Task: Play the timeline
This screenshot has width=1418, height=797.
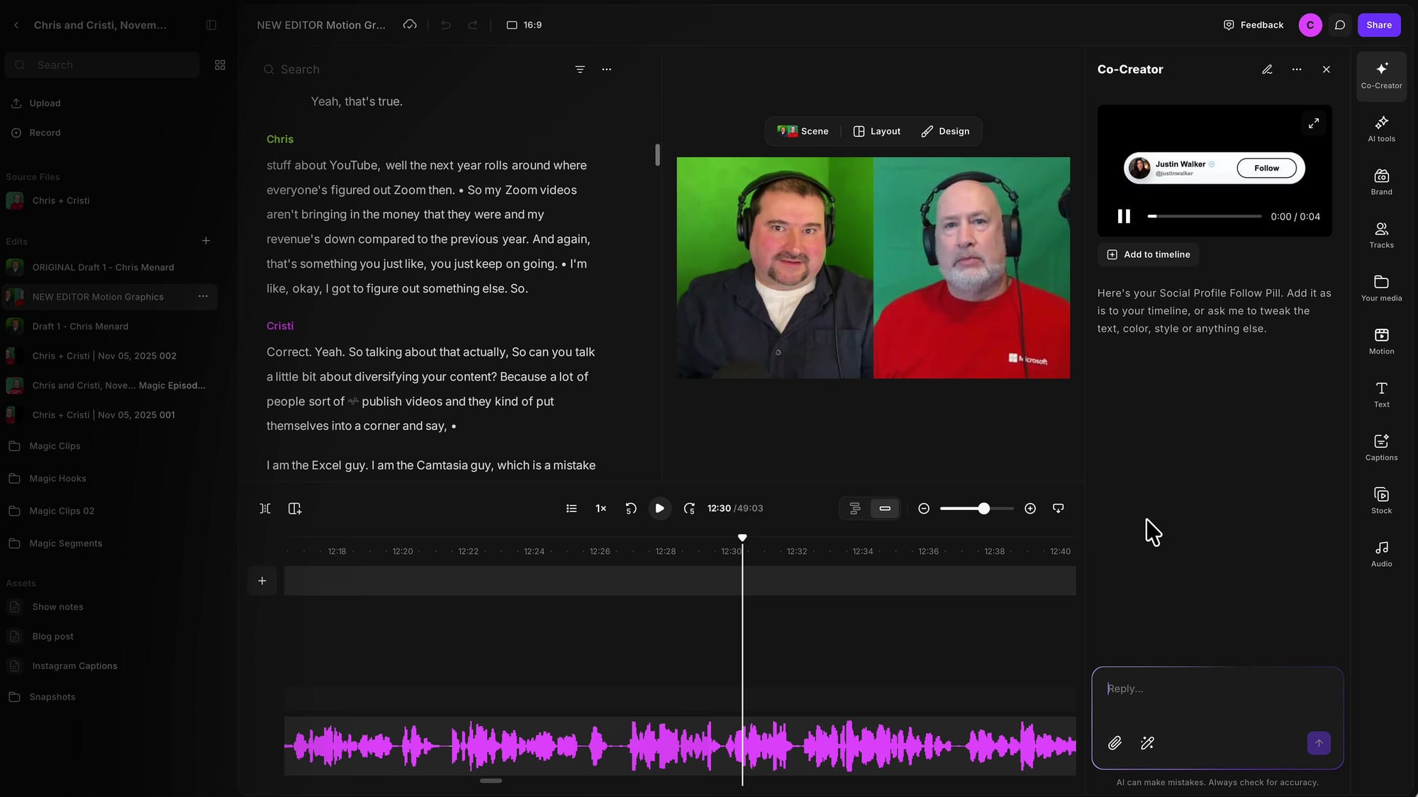Action: 659,509
